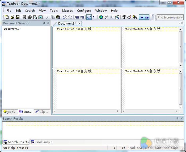This screenshot has height=152, width=186.
Task: Undo the last edit
Action: [x=65, y=17]
